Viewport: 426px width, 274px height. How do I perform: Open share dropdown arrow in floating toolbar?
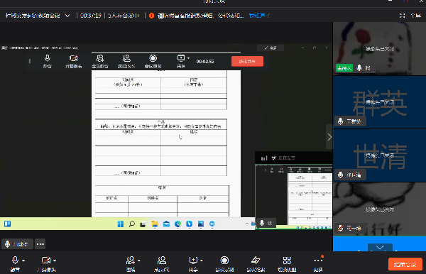(189, 58)
